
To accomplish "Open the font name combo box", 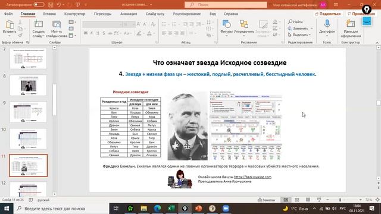I will (x=102, y=24).
